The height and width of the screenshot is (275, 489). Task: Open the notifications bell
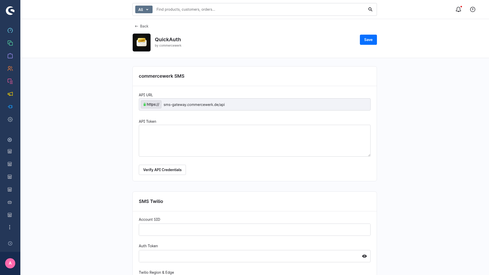458,9
